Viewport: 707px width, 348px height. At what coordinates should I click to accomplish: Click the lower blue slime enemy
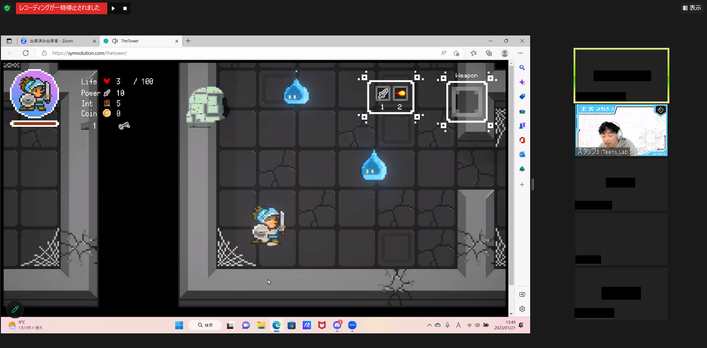(x=374, y=165)
